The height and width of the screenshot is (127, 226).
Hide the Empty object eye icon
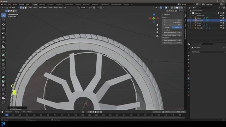point(221,23)
